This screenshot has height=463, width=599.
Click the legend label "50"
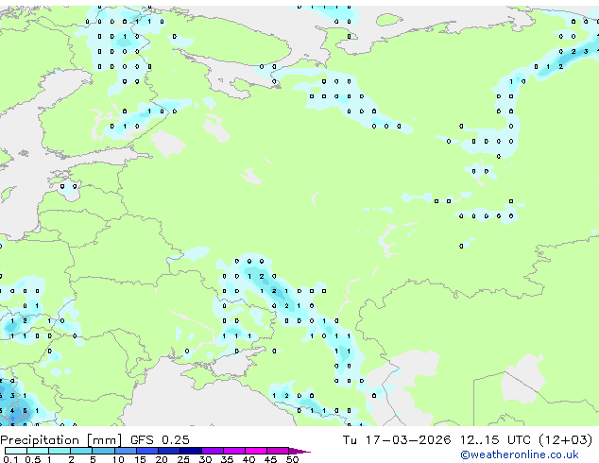(x=293, y=459)
